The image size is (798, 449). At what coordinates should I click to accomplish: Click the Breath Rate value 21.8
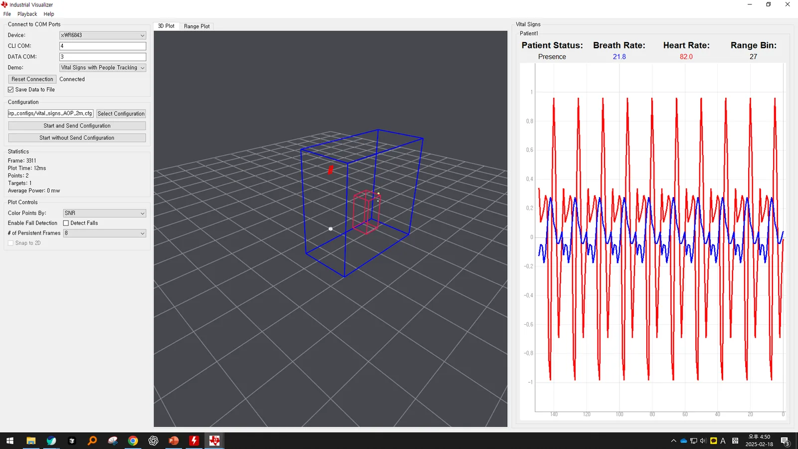(x=619, y=57)
